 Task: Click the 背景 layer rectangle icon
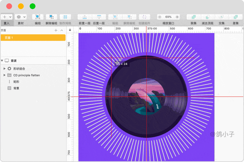pos(10,88)
